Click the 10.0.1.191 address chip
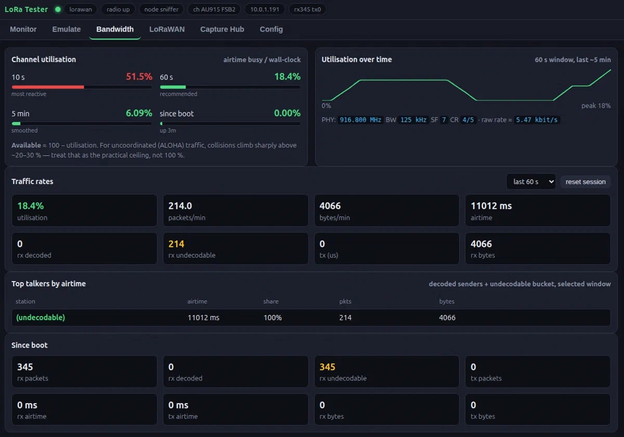Viewport: 624px width, 437px height. point(265,9)
